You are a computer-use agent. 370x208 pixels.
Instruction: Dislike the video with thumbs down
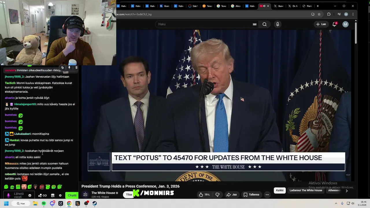coord(218,195)
